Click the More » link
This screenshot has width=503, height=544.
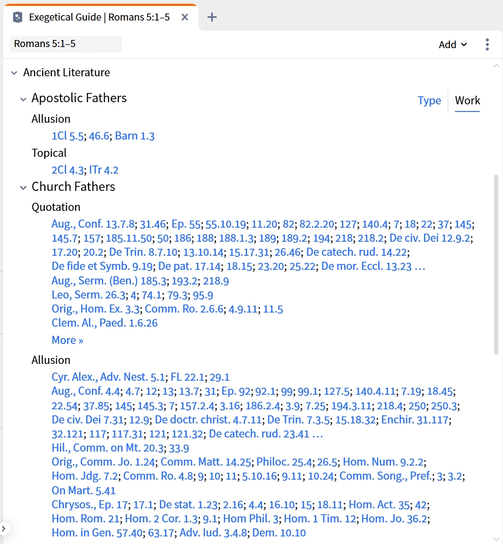click(68, 340)
